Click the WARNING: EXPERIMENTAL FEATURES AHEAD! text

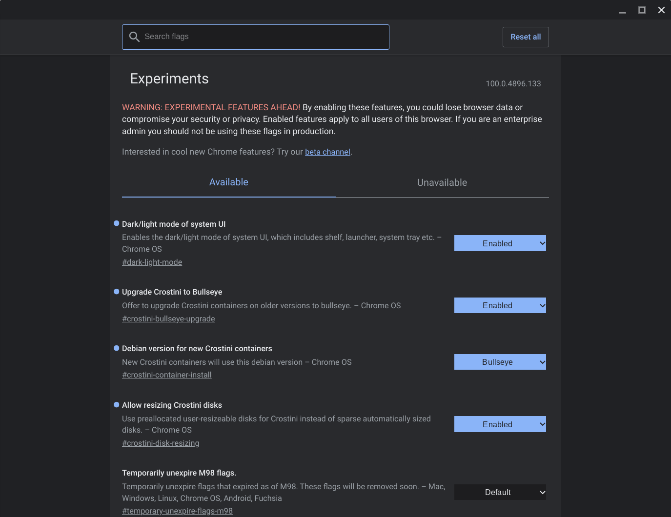click(211, 107)
